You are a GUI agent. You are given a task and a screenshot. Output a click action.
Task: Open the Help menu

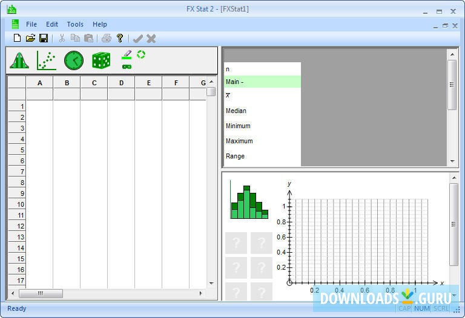(100, 24)
